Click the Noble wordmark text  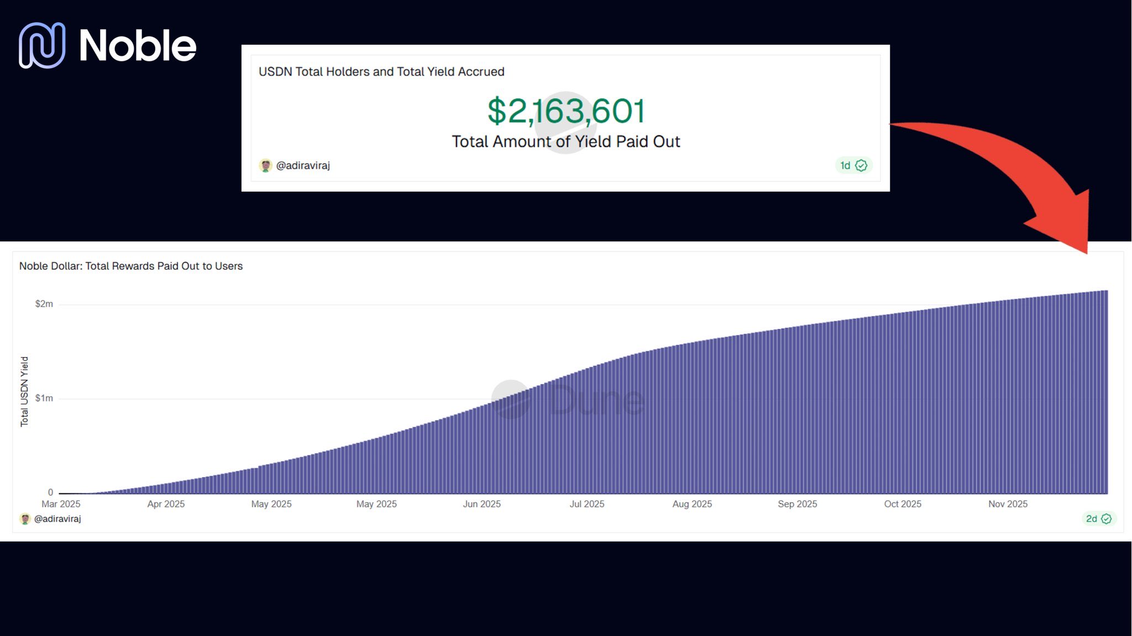(x=138, y=46)
